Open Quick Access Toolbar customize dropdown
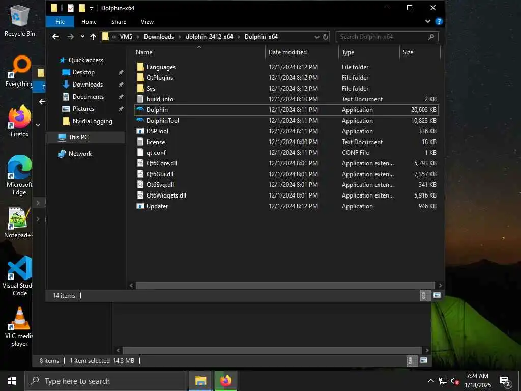This screenshot has width=521, height=391. click(91, 8)
